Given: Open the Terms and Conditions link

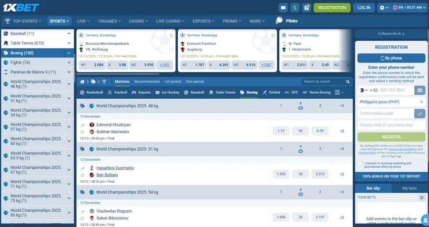Looking at the screenshot, I should pyautogui.click(x=402, y=150).
